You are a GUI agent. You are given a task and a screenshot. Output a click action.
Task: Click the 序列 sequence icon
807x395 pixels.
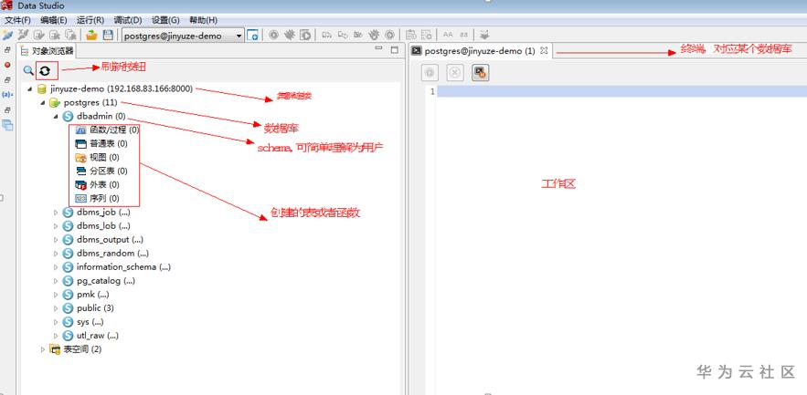tap(80, 198)
